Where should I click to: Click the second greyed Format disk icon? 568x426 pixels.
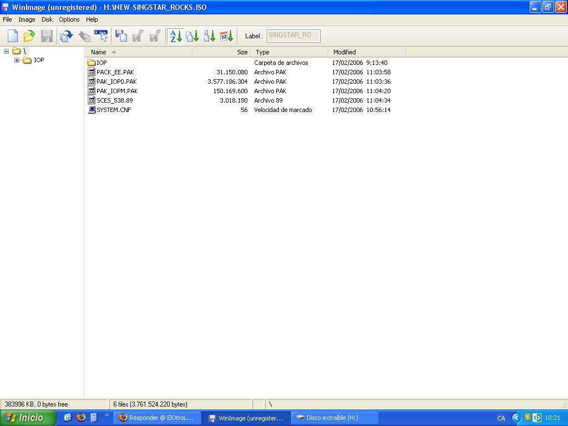[x=155, y=36]
